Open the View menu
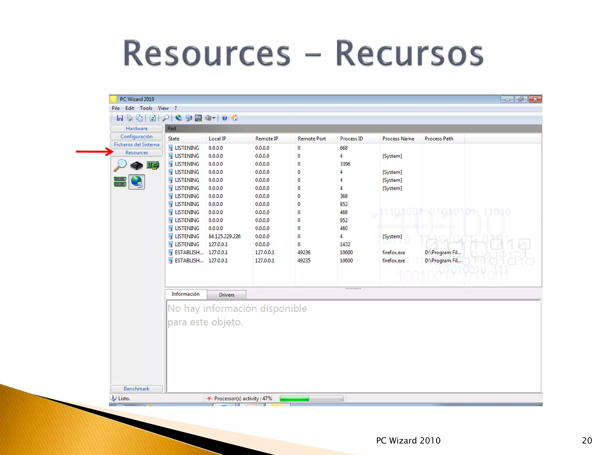The image size is (607, 455). point(163,108)
